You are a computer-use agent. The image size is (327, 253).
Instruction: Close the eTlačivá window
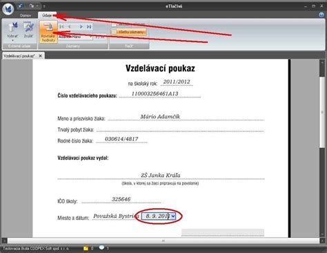(x=321, y=6)
